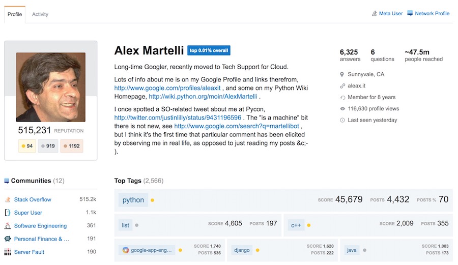Click the Super User community icon
Image resolution: width=458 pixels, height=265 pixels.
point(8,213)
